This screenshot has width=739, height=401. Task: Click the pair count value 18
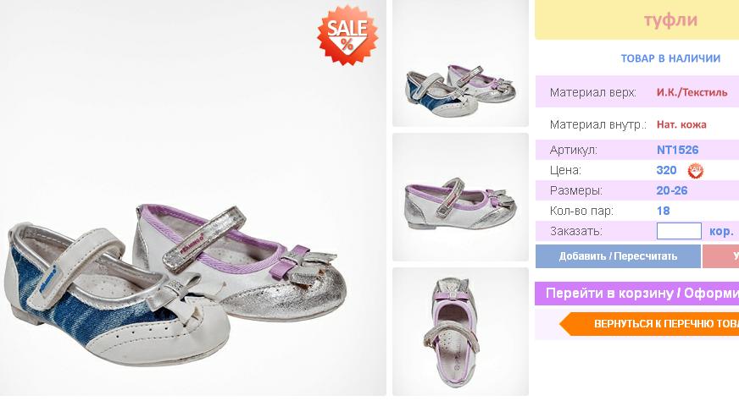pyautogui.click(x=663, y=211)
